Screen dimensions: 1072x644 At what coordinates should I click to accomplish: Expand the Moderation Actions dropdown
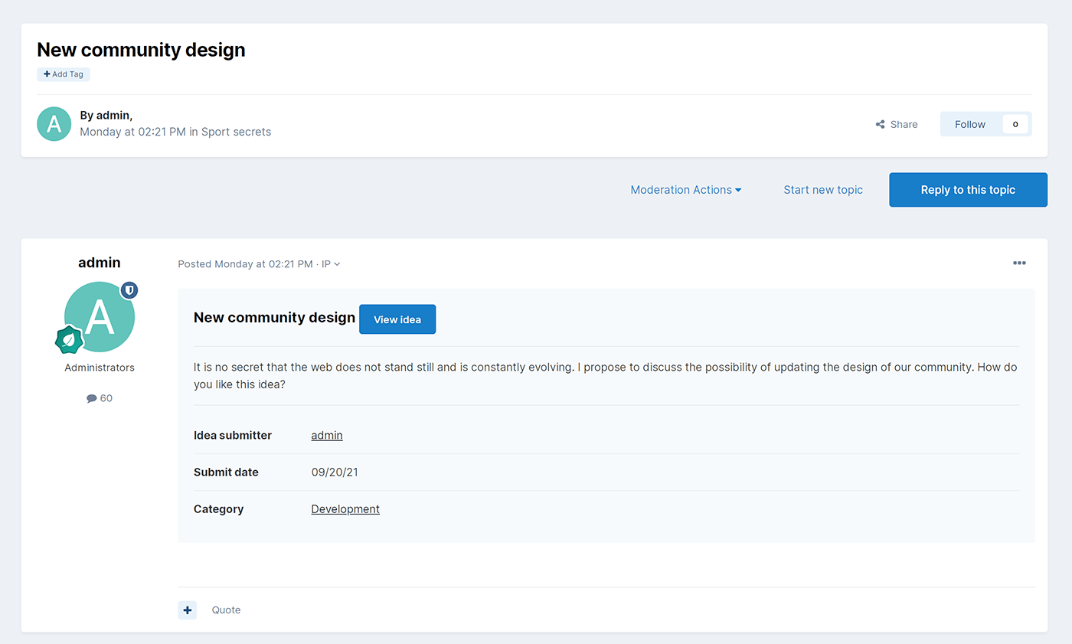click(685, 190)
